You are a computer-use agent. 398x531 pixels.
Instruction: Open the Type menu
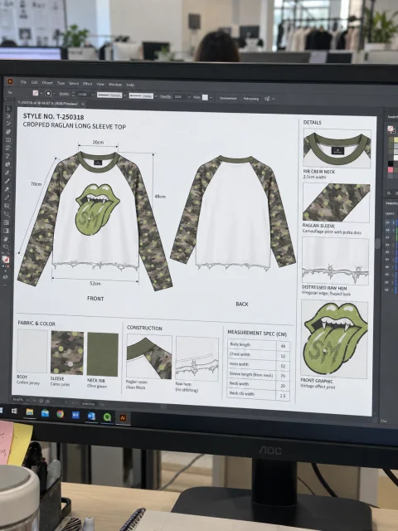click(x=61, y=83)
